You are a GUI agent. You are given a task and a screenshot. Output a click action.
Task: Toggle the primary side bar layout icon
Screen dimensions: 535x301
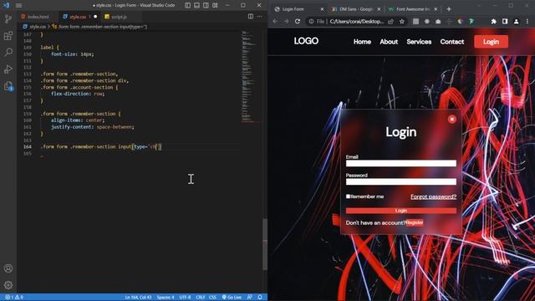[187, 5]
